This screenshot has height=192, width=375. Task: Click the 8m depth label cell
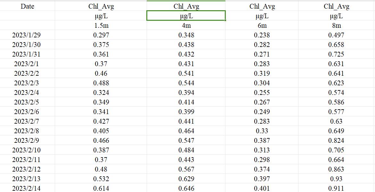(336, 26)
